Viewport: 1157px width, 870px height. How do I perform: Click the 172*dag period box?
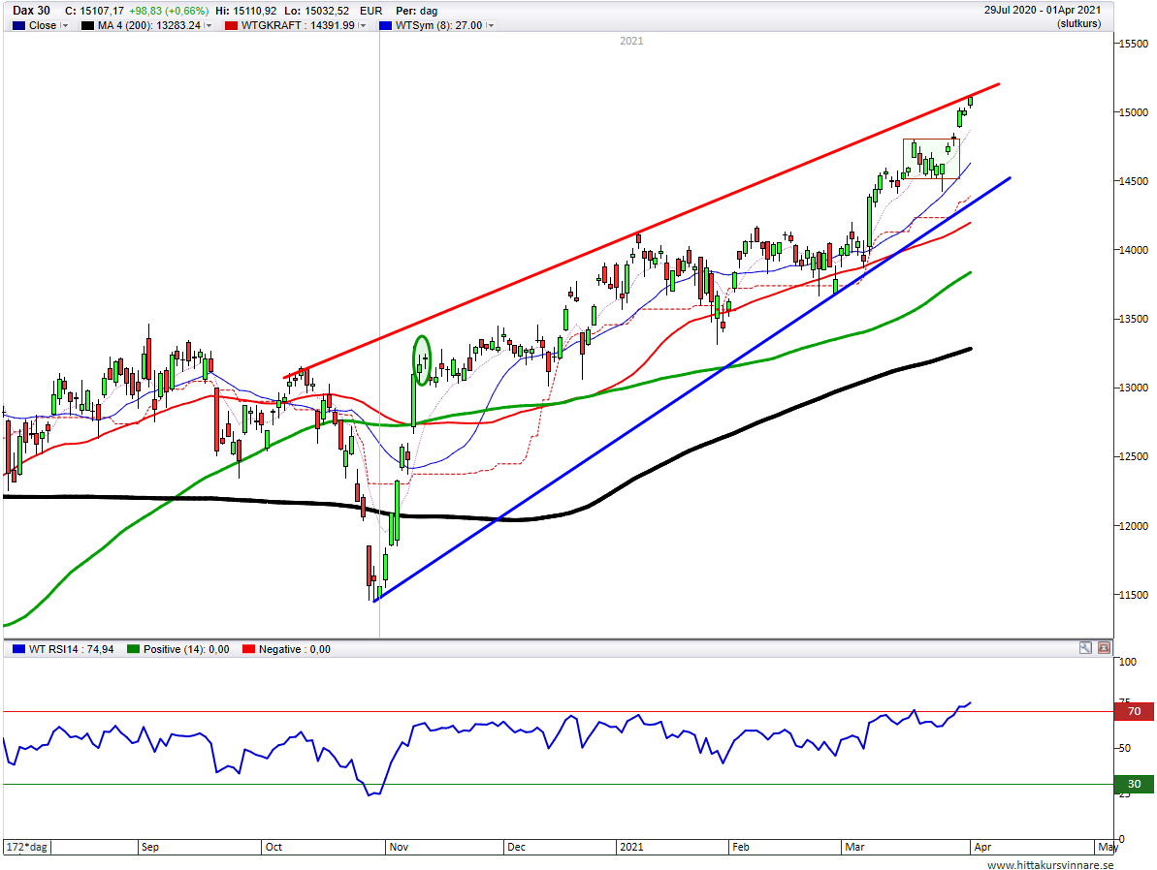(x=26, y=847)
